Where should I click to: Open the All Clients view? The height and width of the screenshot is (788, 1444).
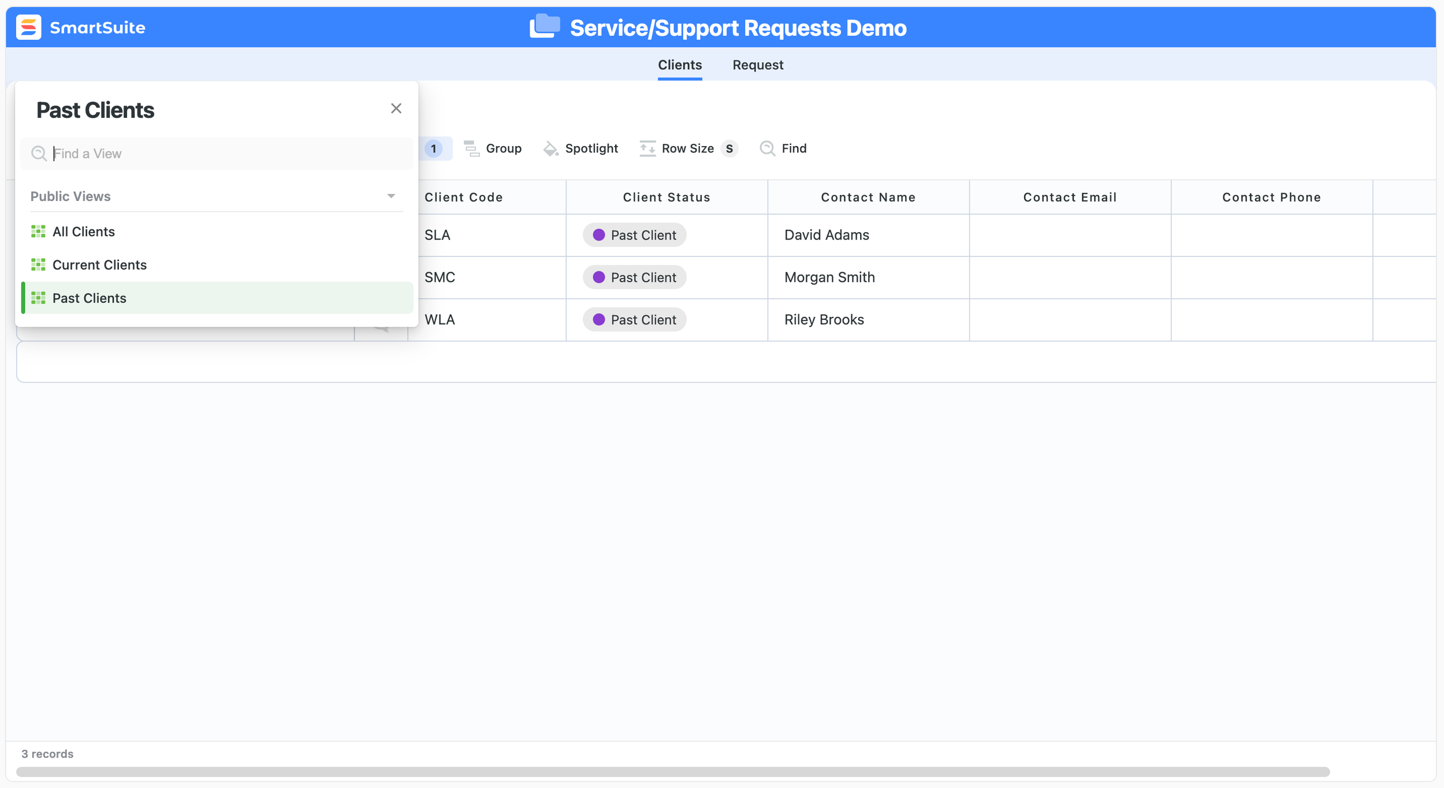click(x=217, y=231)
